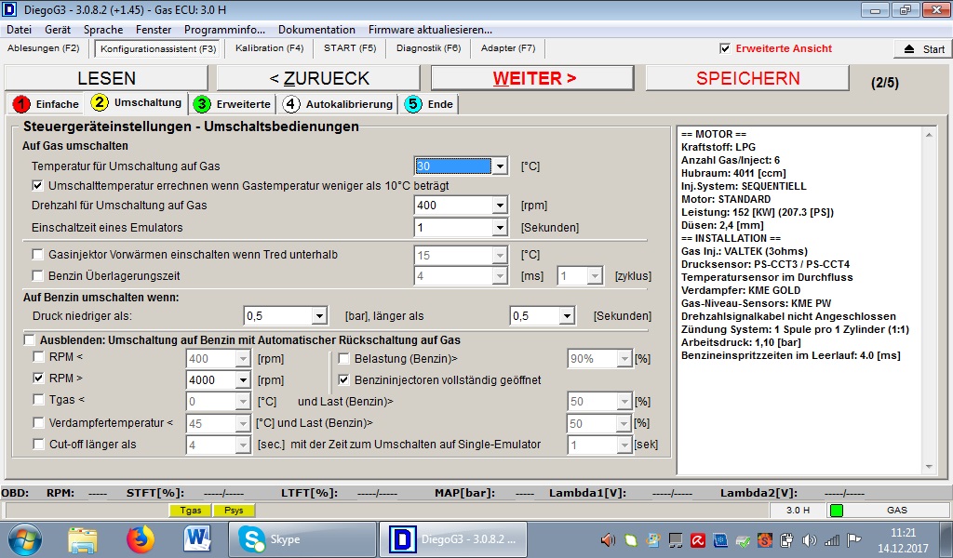Expand the Drehzahl für Umschaltung dropdown
The height and width of the screenshot is (558, 953).
coord(500,206)
